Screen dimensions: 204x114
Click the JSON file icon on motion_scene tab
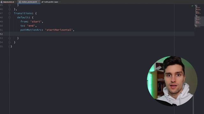point(20,2)
